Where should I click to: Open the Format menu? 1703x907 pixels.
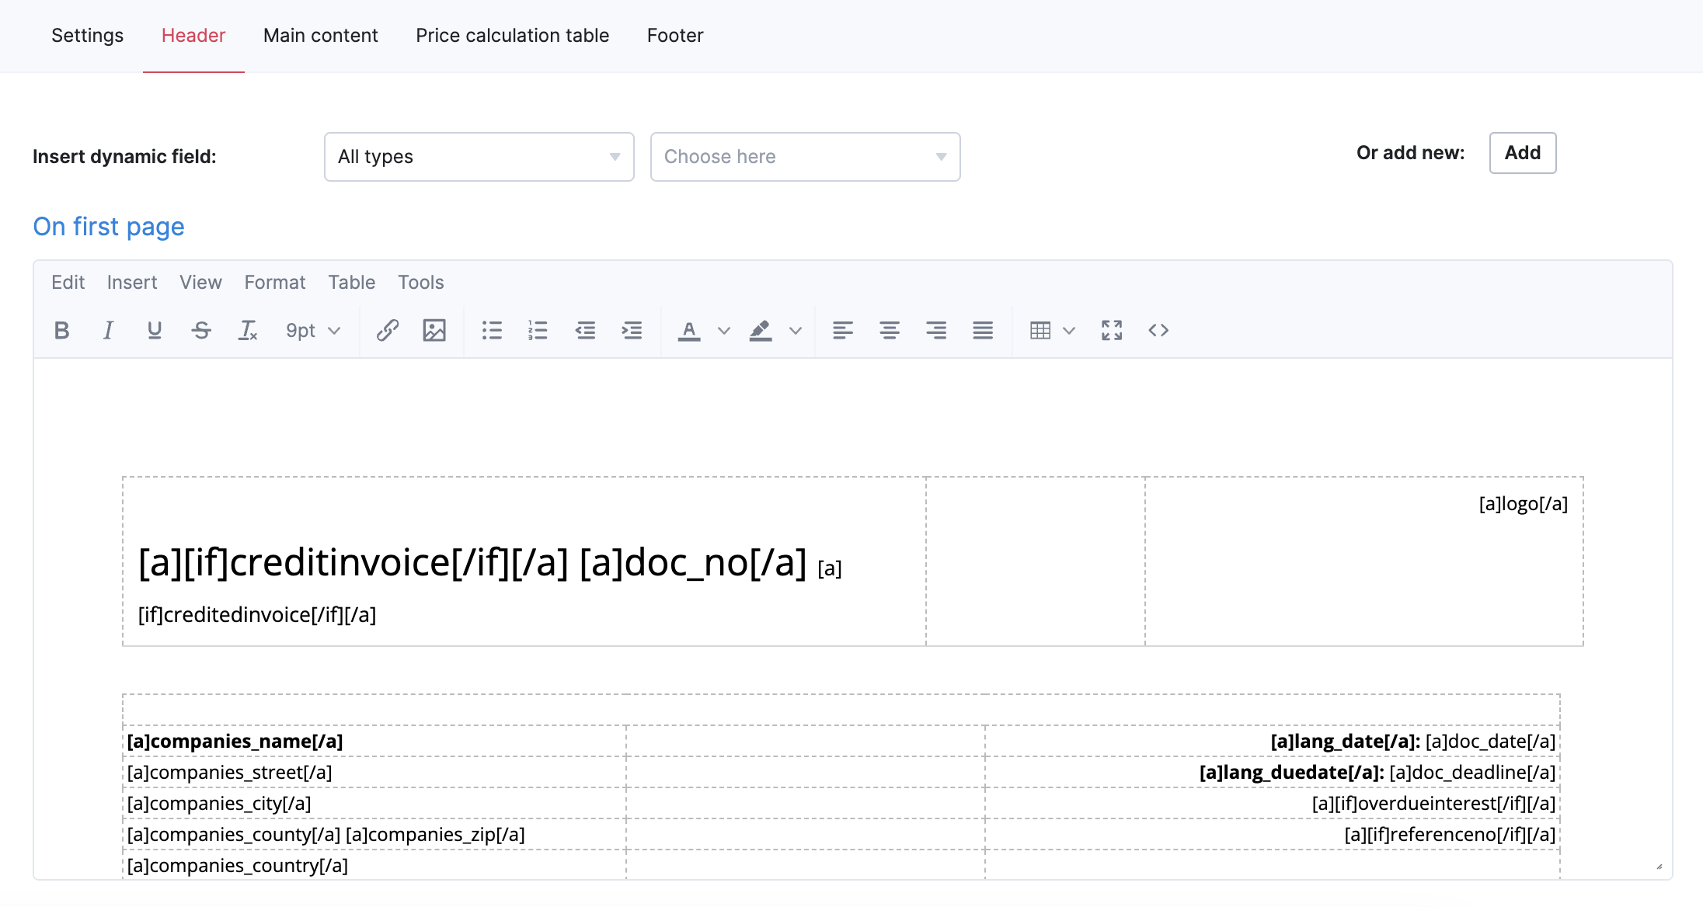[275, 283]
